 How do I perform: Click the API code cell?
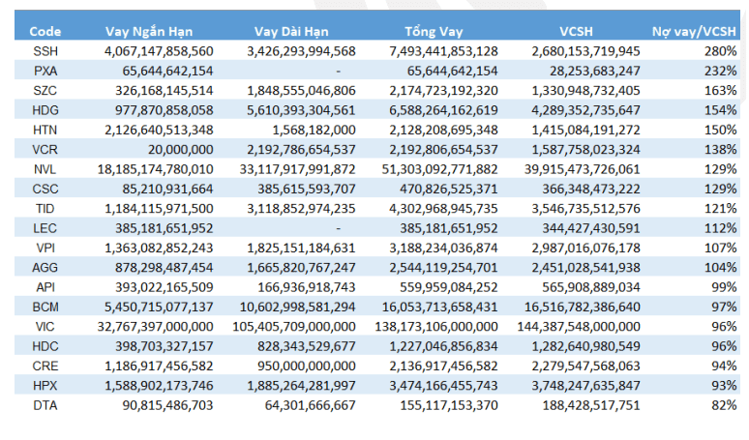point(45,287)
